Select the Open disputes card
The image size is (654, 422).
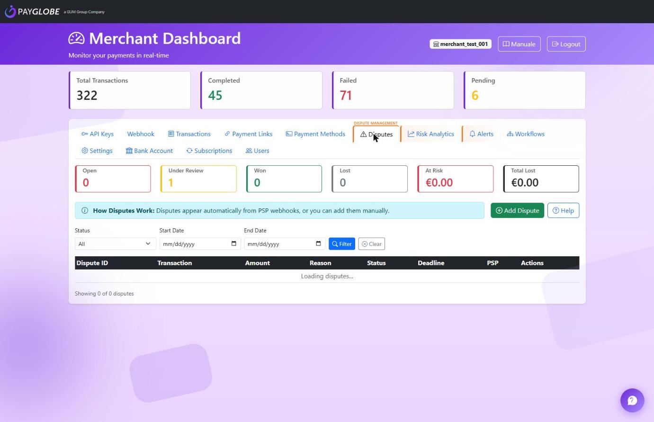(113, 179)
